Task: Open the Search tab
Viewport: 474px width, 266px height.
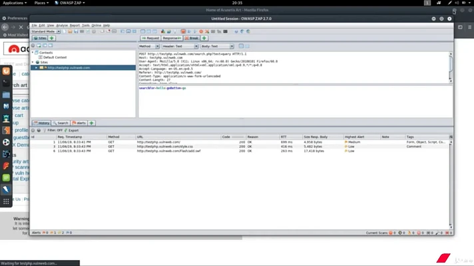Action: coord(61,123)
